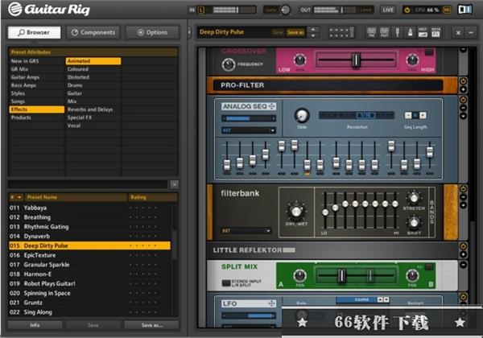This screenshot has width=483, height=338.
Task: Collapse rack with the toolbar minus icon
Action: tap(471, 32)
